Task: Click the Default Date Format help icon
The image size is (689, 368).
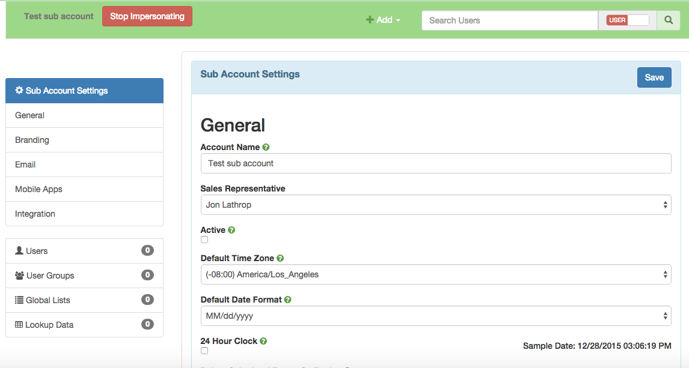Action: [287, 300]
